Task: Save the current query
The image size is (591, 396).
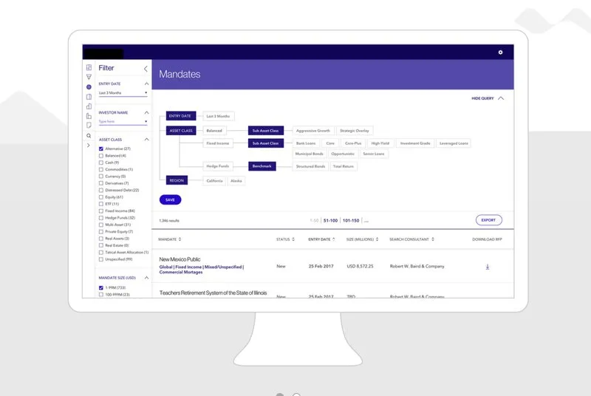Action: tap(171, 199)
